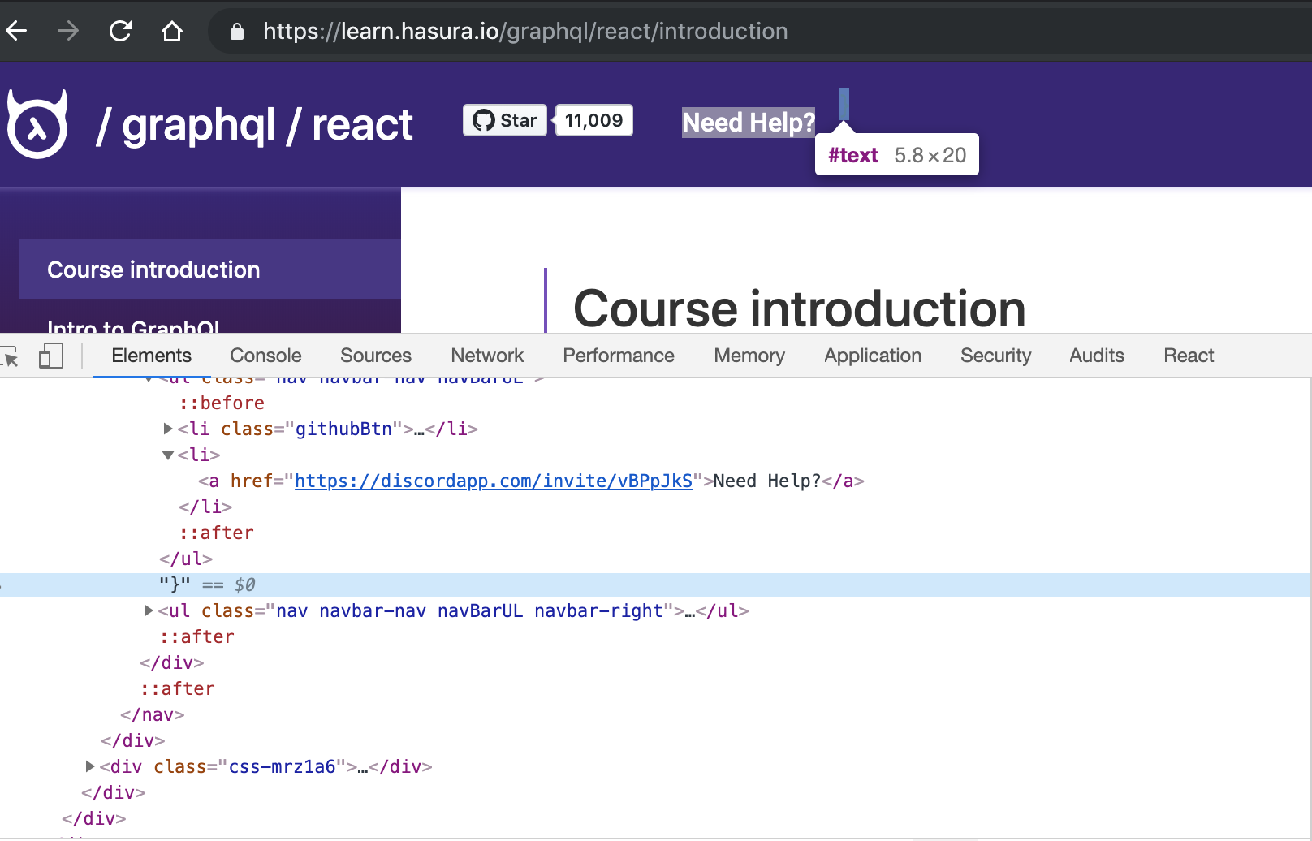Go to the browser home icon
Viewport: 1312px width, 841px height.
click(x=172, y=32)
